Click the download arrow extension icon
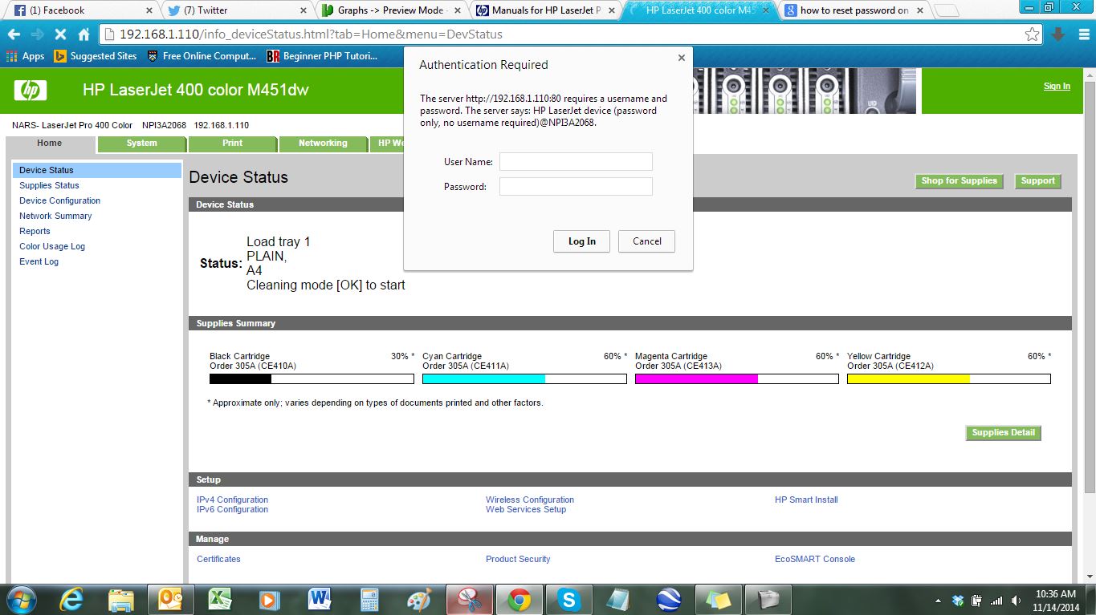This screenshot has width=1096, height=615. click(x=1057, y=34)
